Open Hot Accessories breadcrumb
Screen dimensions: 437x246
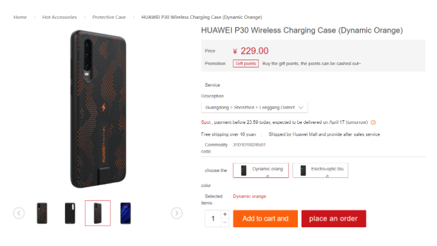click(60, 17)
